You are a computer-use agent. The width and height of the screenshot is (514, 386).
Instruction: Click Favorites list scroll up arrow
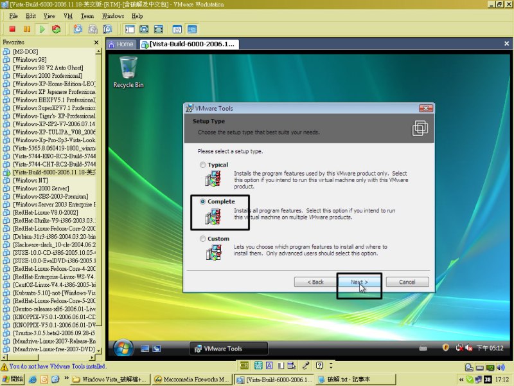click(x=98, y=51)
